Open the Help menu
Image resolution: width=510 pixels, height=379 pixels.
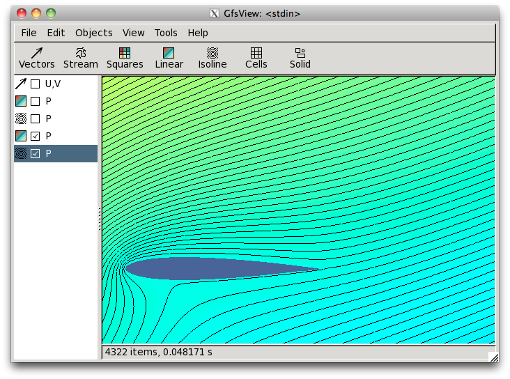point(198,33)
